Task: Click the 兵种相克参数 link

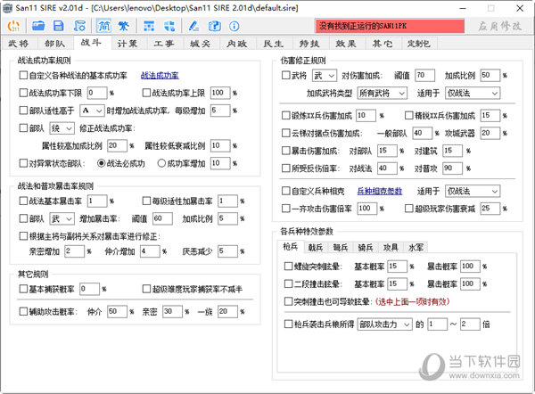Action: (382, 191)
